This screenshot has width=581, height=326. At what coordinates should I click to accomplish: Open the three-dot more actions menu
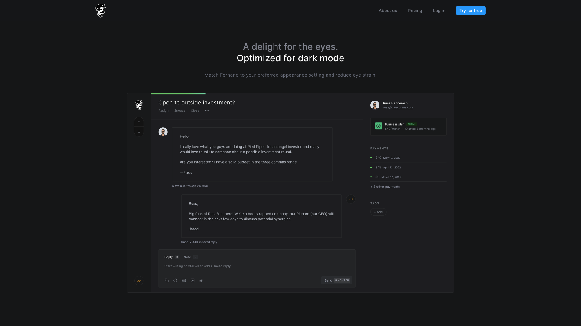click(x=207, y=111)
